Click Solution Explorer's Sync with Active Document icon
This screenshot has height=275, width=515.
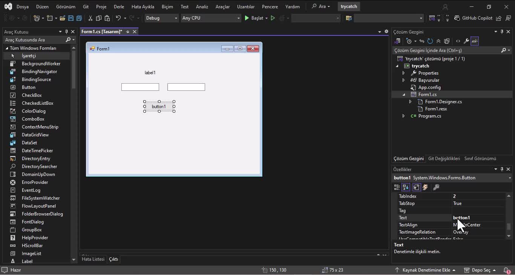422,41
